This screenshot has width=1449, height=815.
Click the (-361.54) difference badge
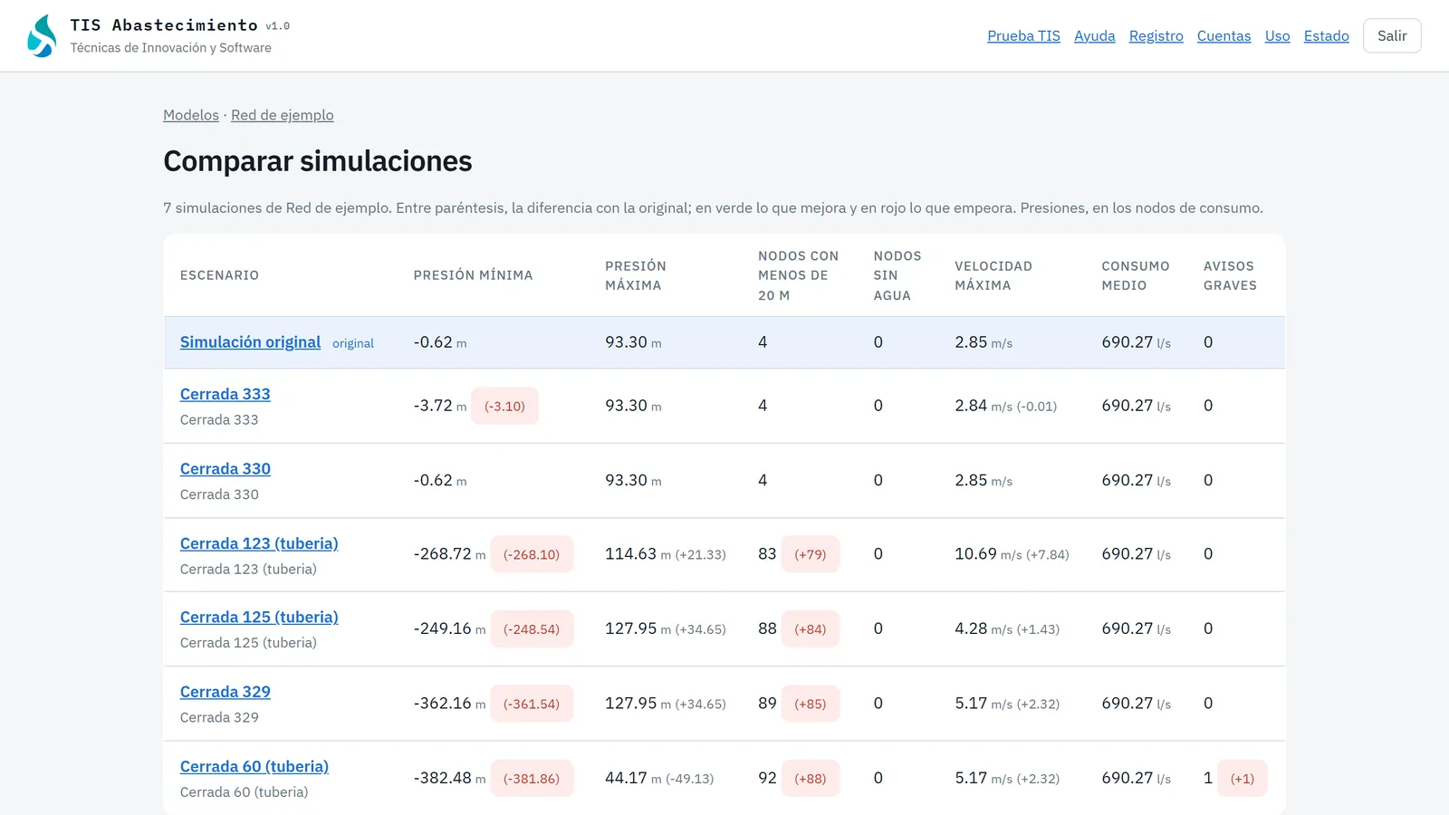pos(532,704)
